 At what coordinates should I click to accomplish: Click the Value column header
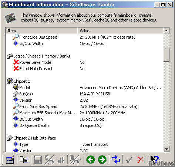(x=120, y=31)
